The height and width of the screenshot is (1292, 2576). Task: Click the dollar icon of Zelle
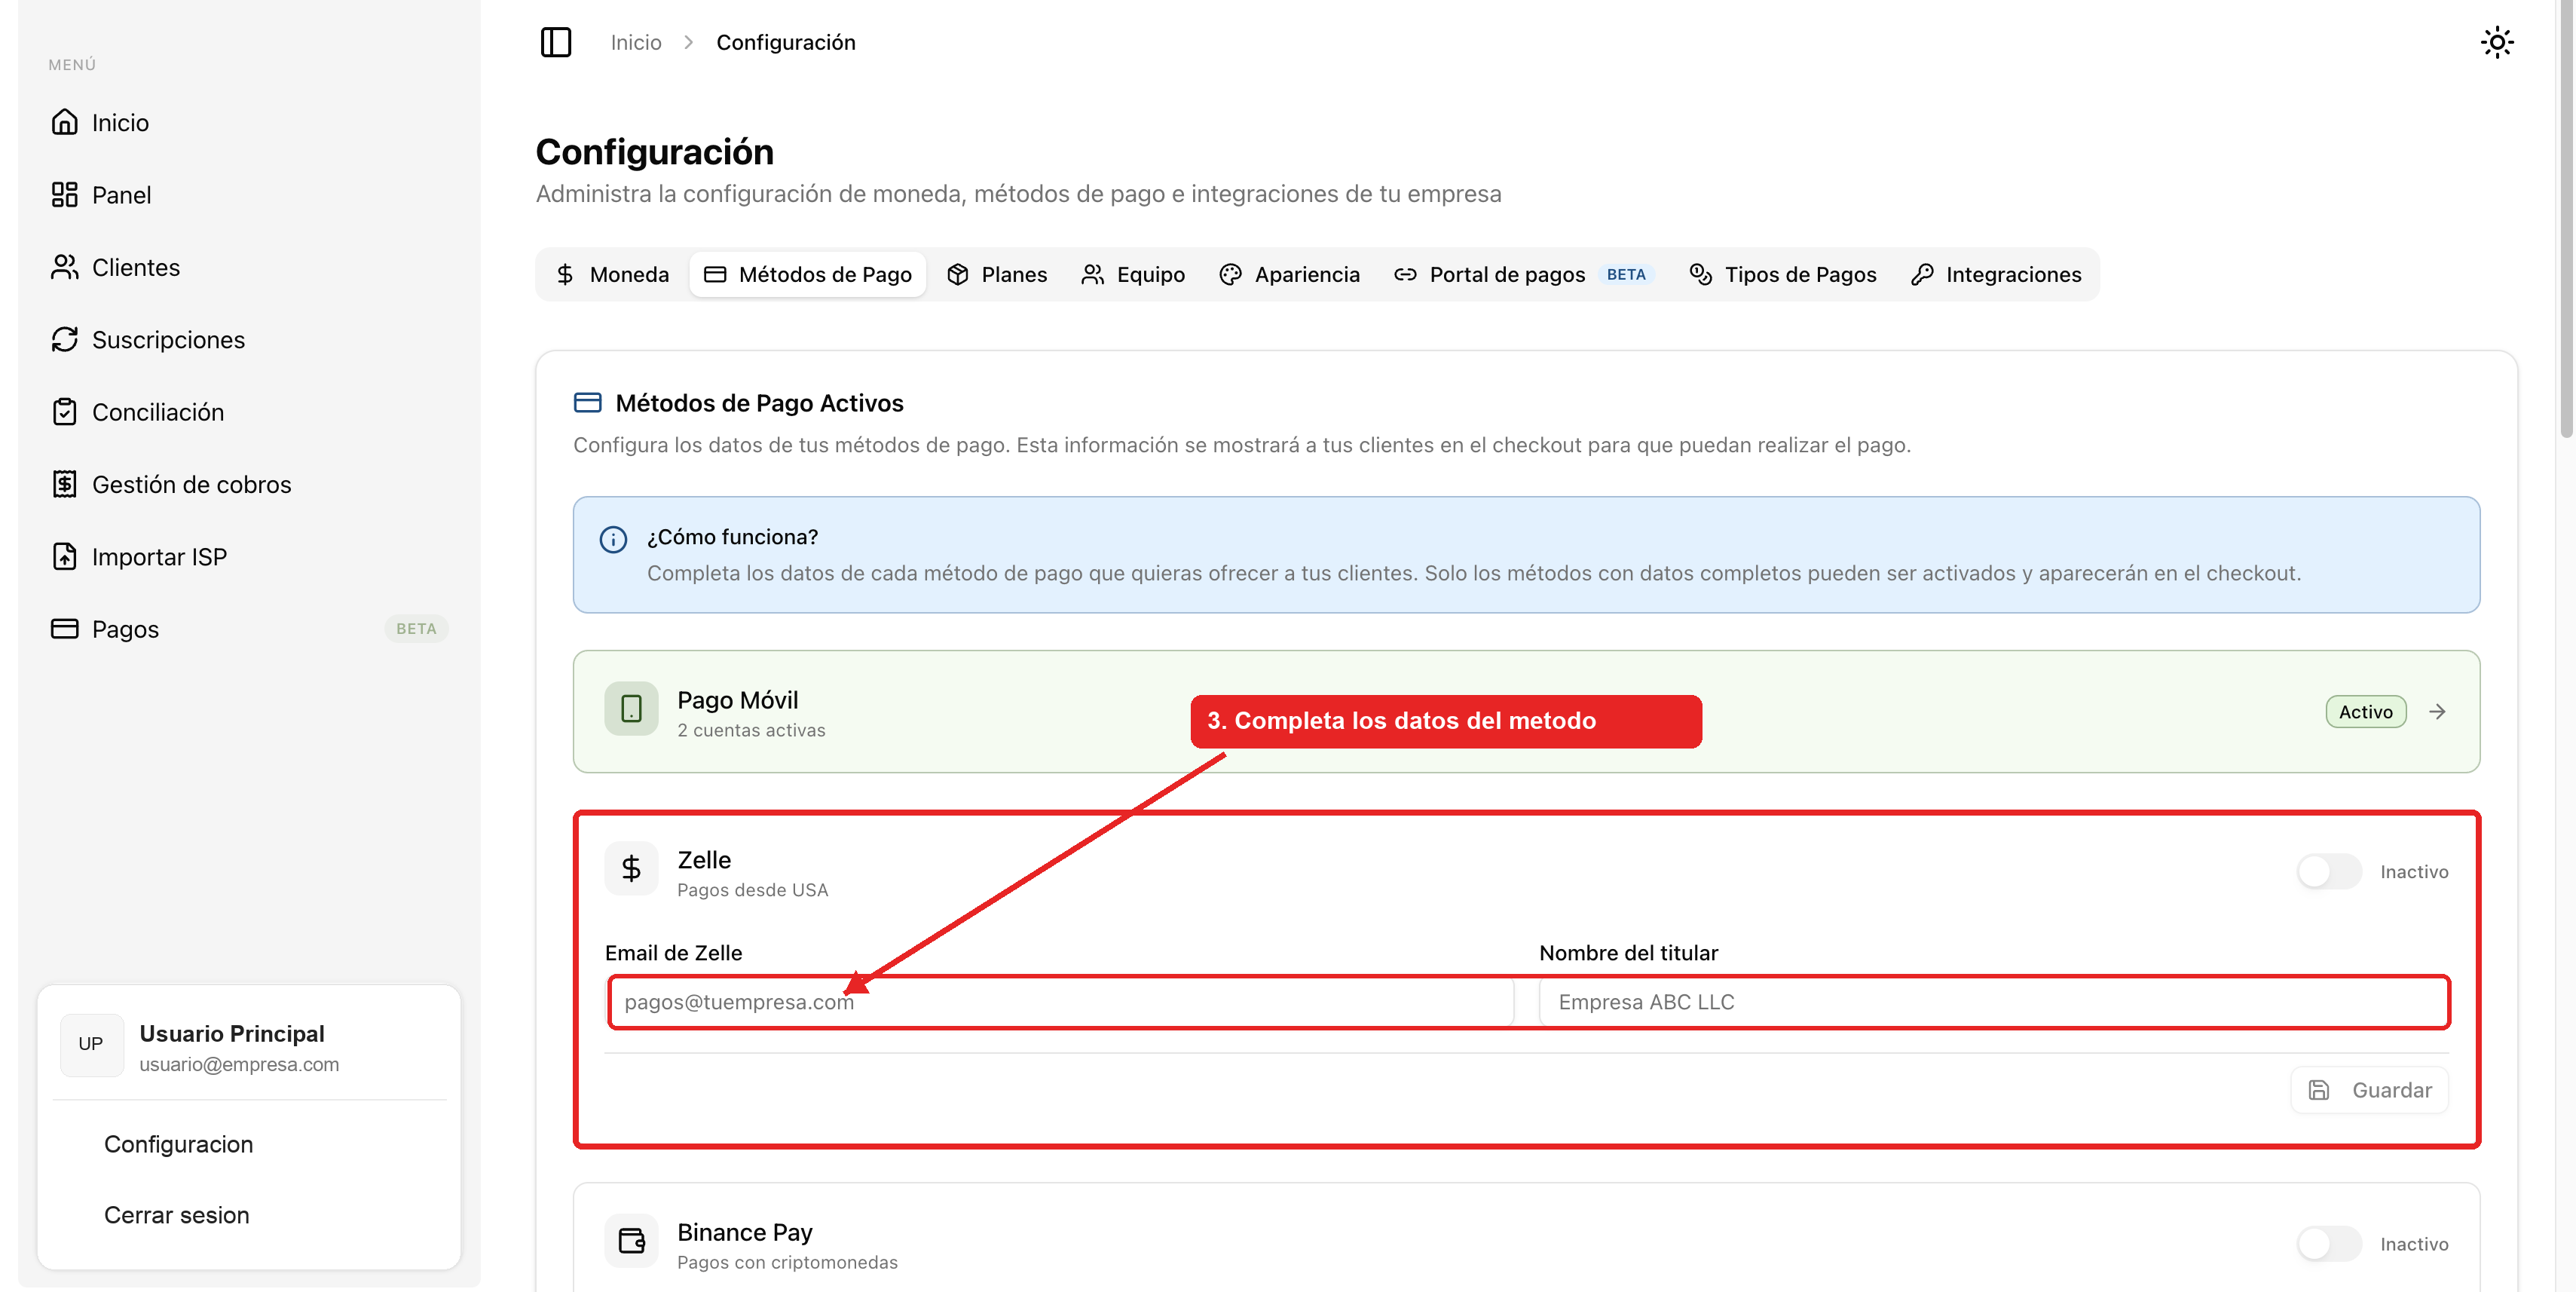[x=631, y=868]
